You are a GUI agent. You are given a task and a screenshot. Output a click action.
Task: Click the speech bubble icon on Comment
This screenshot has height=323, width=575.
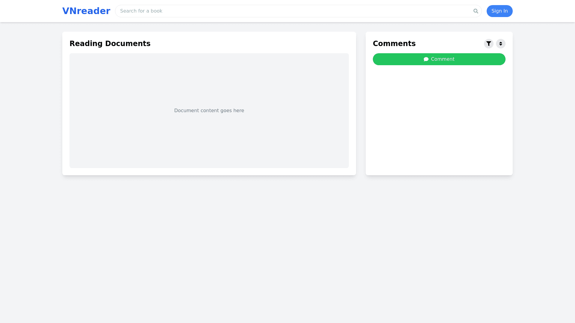426,59
